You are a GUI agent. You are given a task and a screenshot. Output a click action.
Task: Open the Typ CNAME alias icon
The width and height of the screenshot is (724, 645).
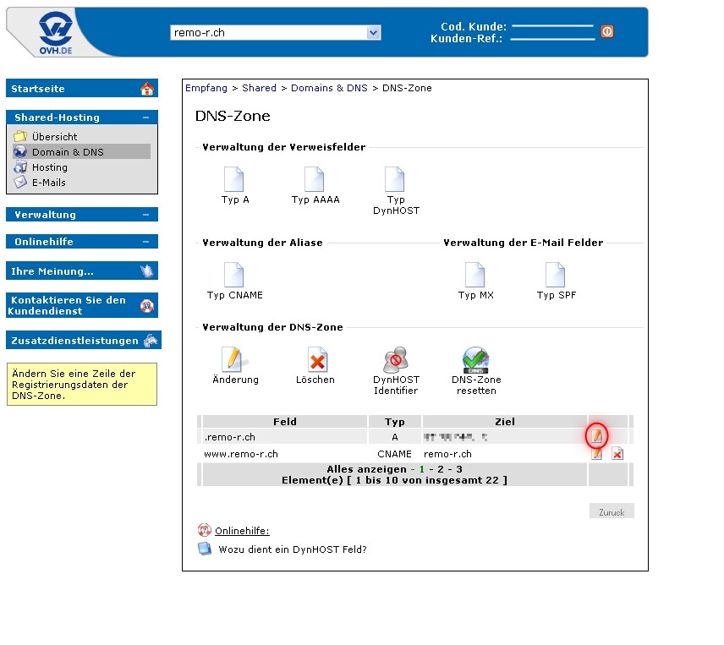pos(234,275)
